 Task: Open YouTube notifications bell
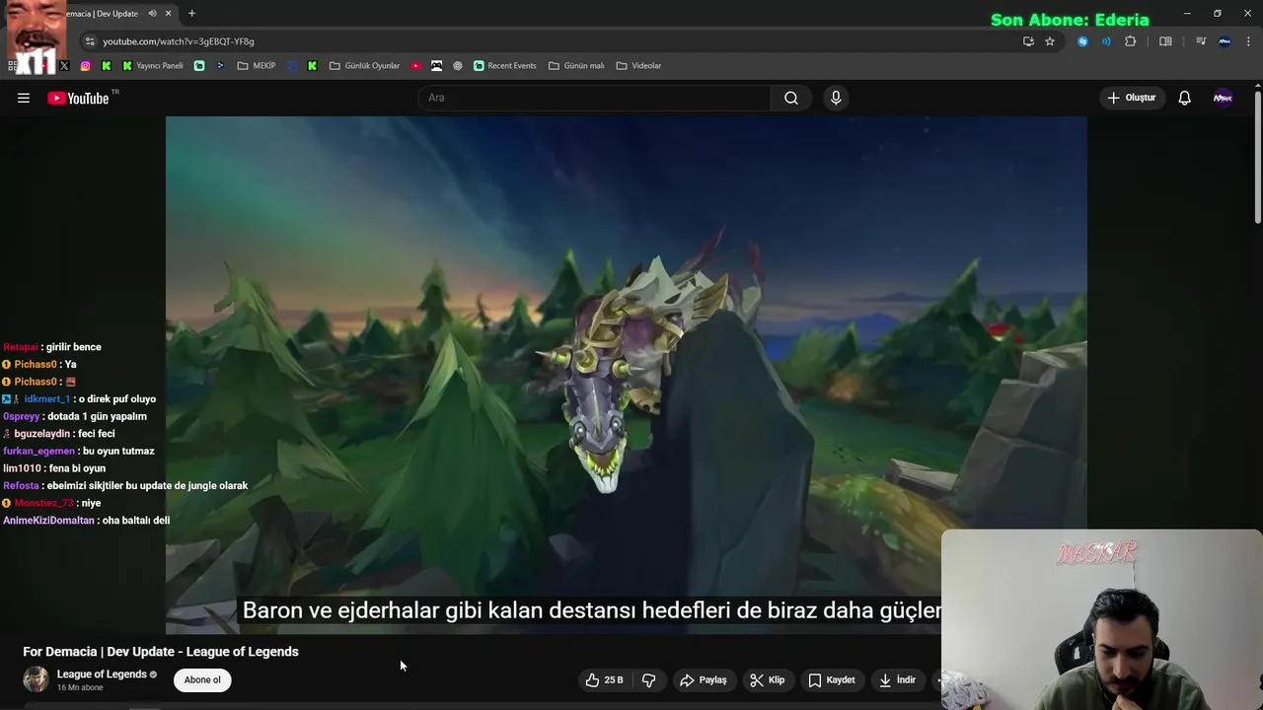[x=1185, y=98]
